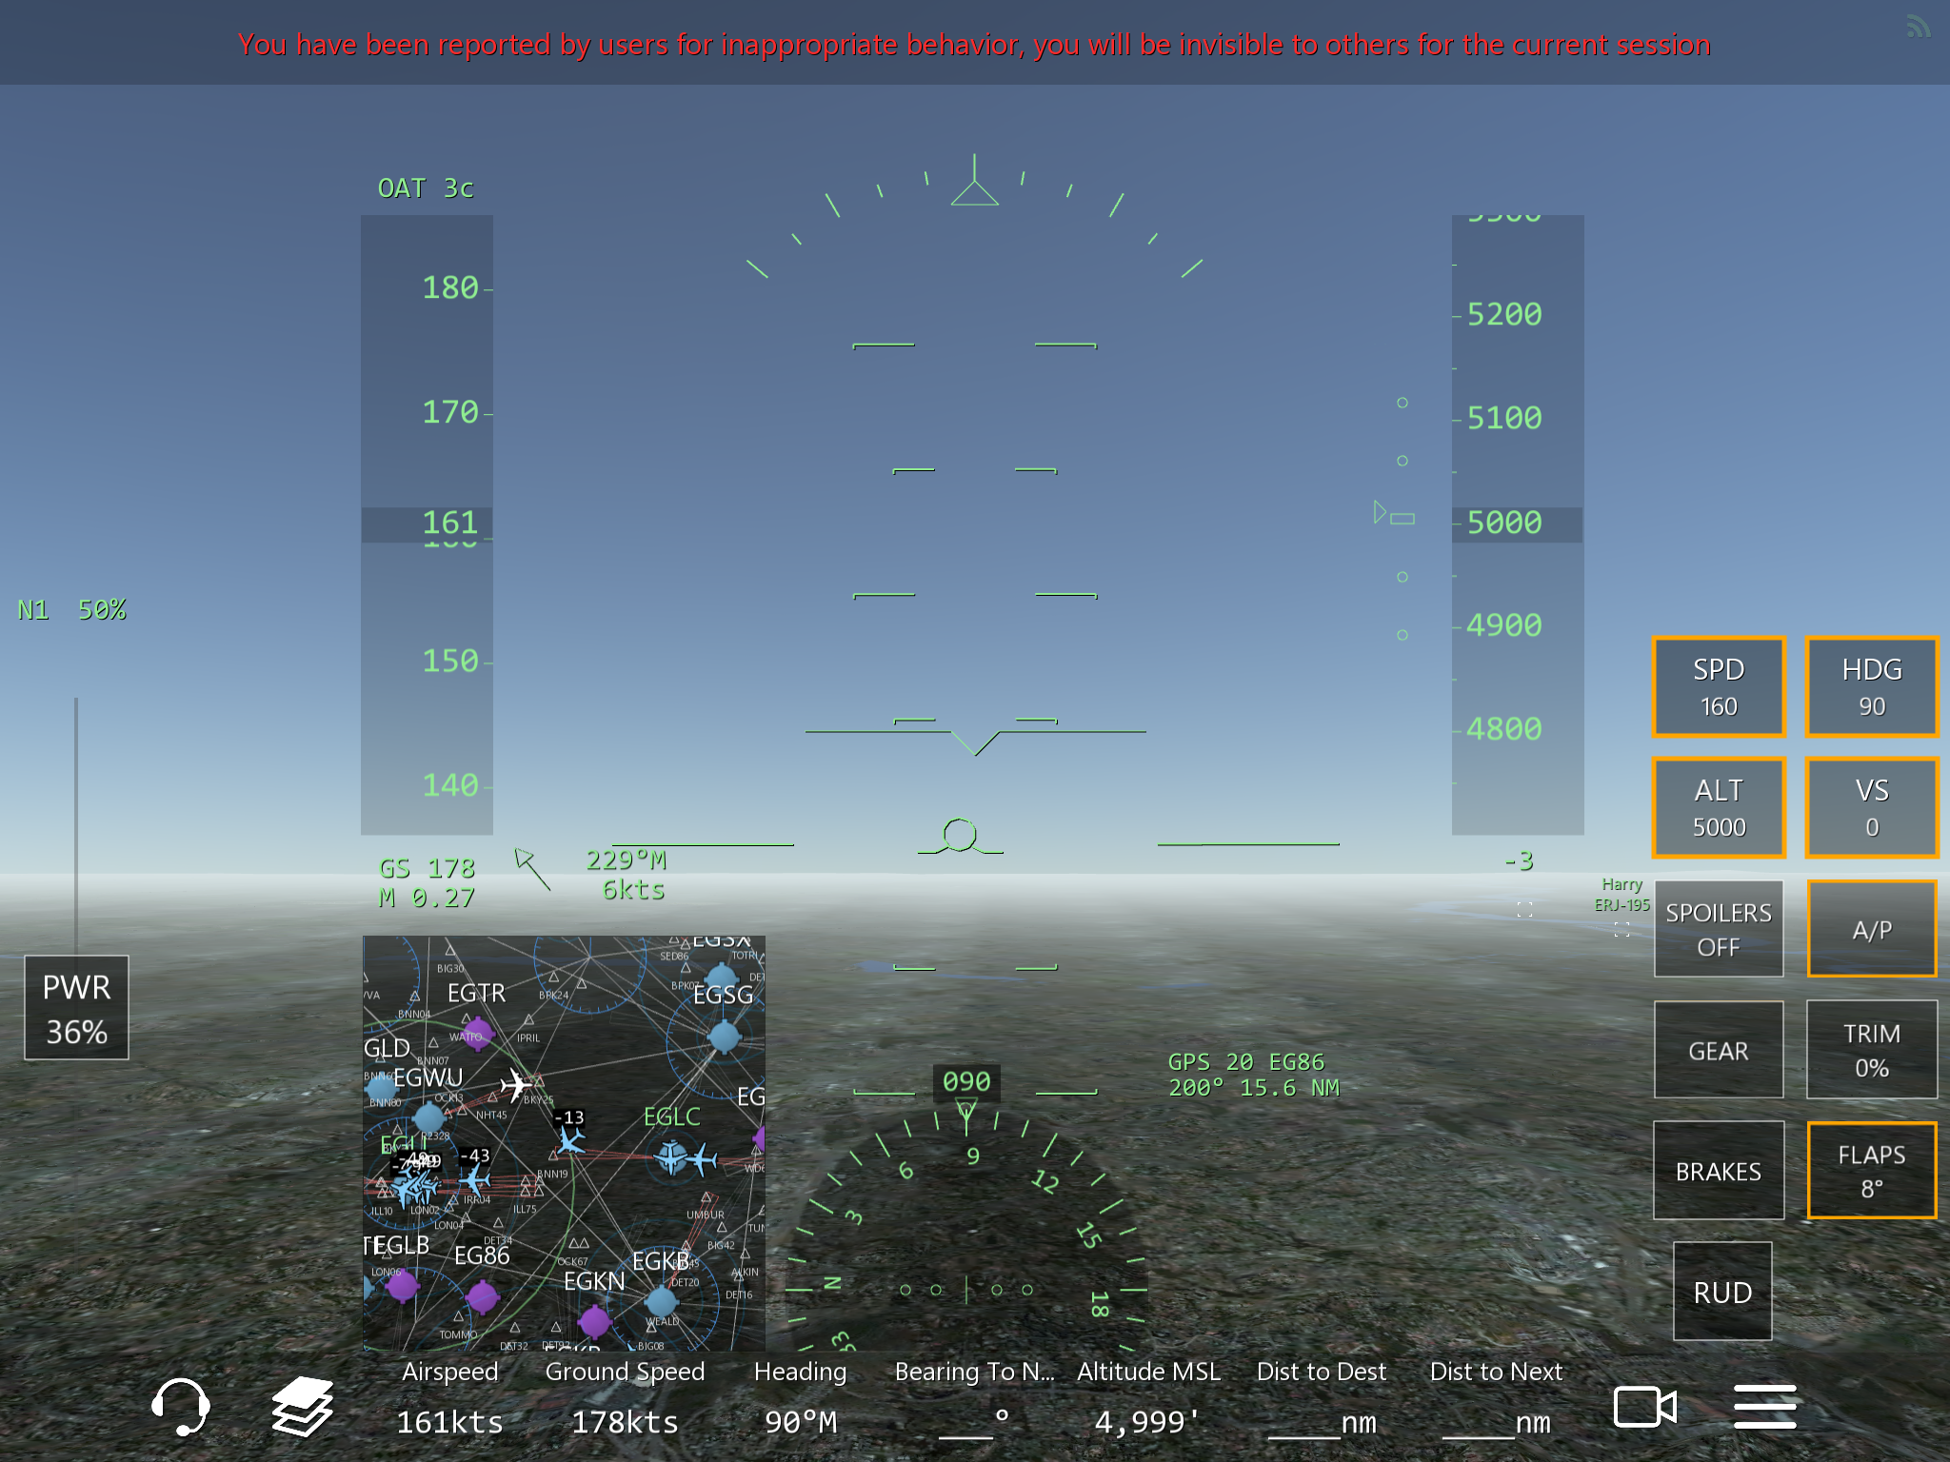
Task: Toggle the A/P autopilot button
Action: click(1871, 929)
